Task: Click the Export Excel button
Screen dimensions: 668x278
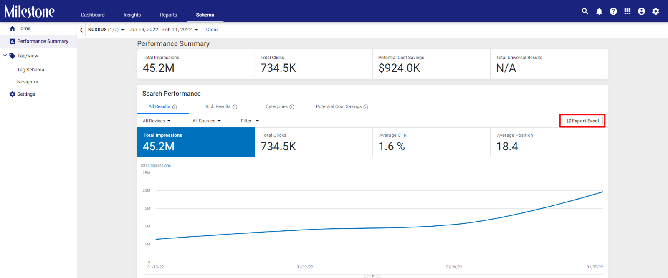Action: click(583, 121)
